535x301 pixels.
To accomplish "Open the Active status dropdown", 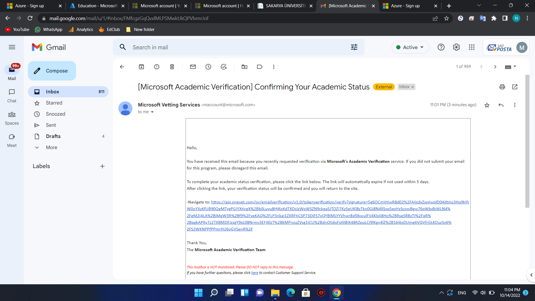I will (x=410, y=47).
